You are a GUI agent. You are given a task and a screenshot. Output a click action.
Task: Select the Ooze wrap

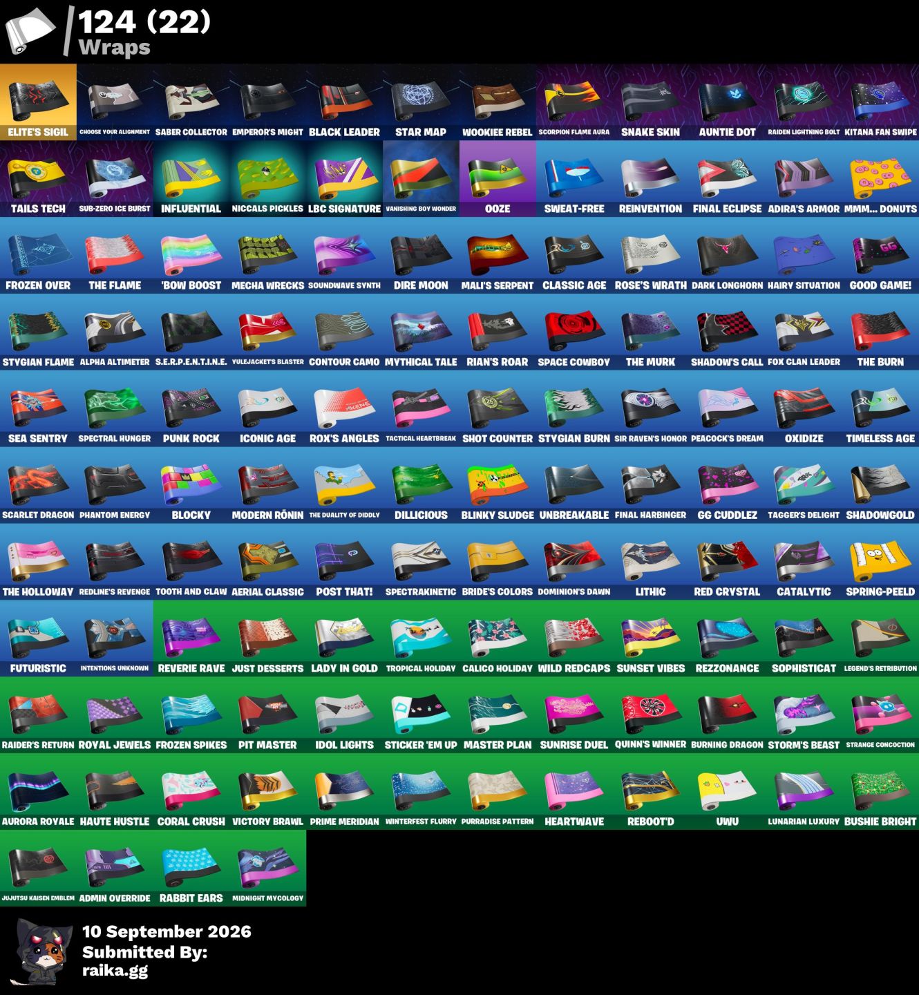pos(498,179)
